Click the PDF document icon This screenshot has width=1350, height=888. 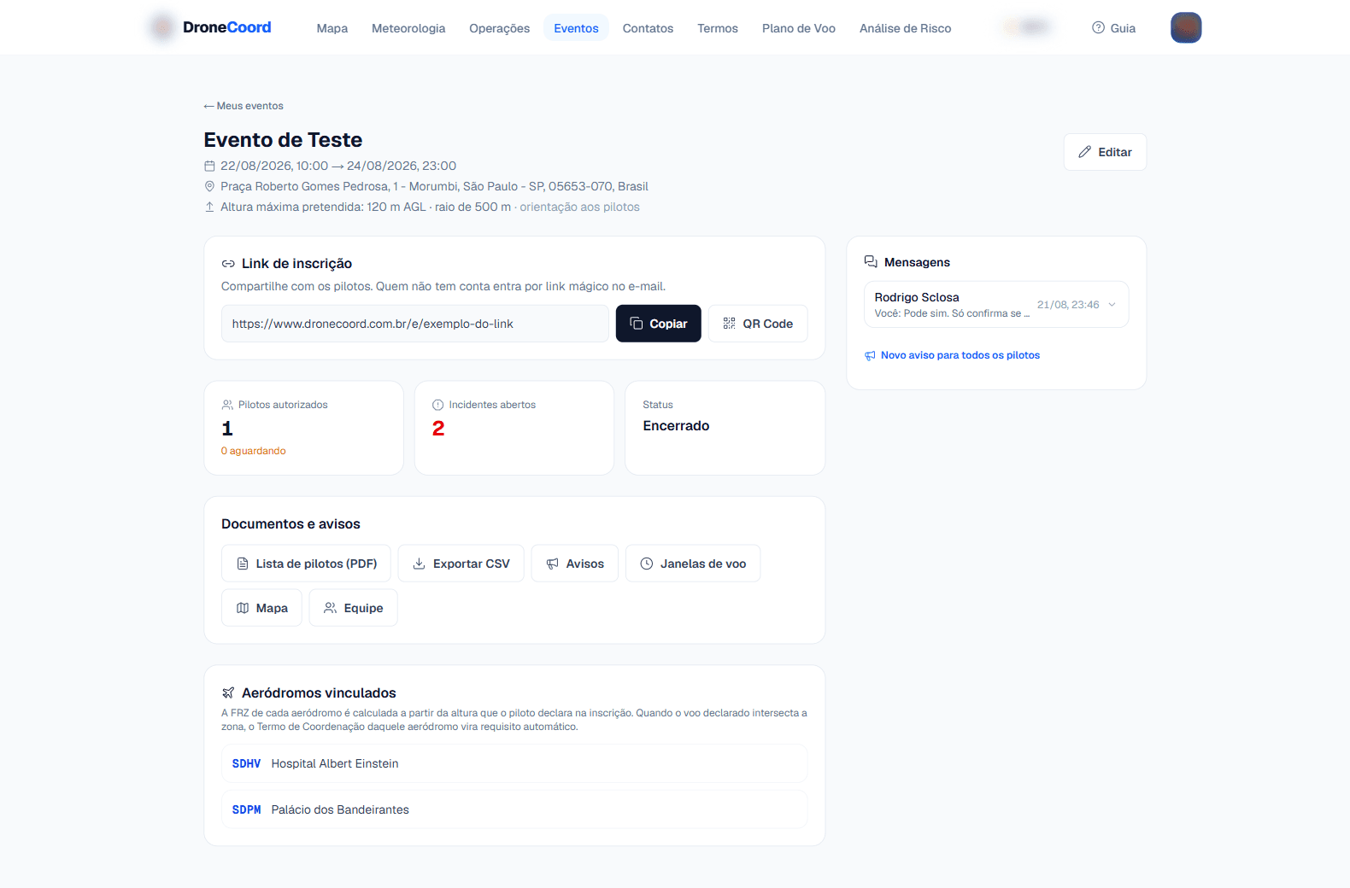[x=243, y=564]
